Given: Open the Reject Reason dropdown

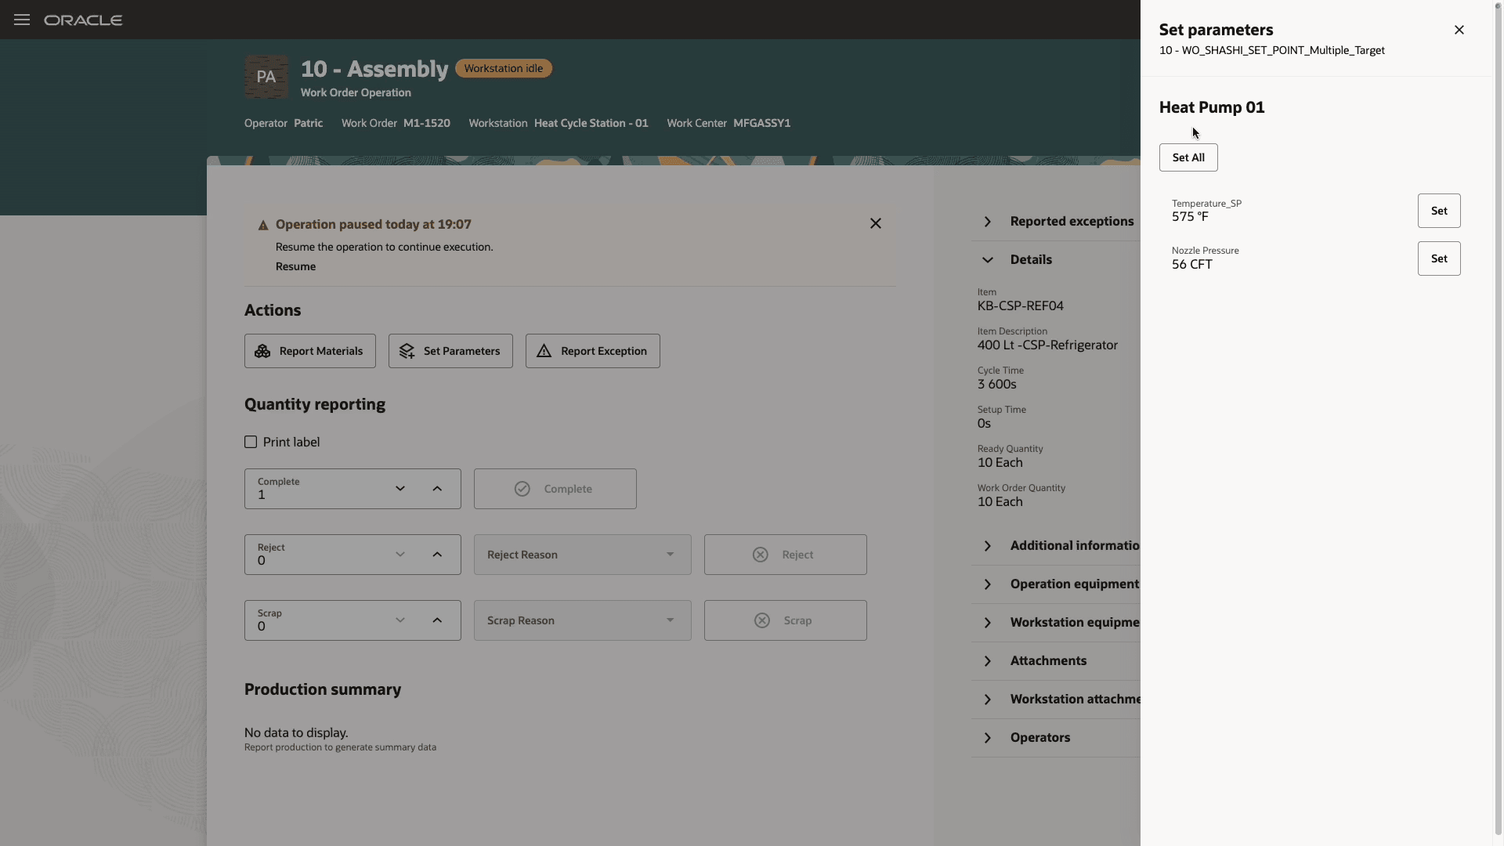Looking at the screenshot, I should pyautogui.click(x=582, y=555).
